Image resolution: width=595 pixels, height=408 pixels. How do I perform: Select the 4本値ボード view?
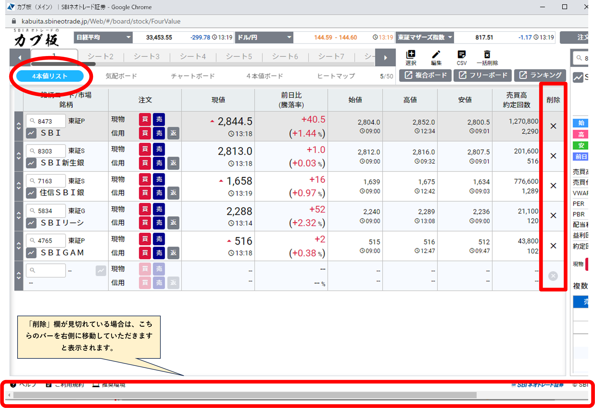[264, 76]
